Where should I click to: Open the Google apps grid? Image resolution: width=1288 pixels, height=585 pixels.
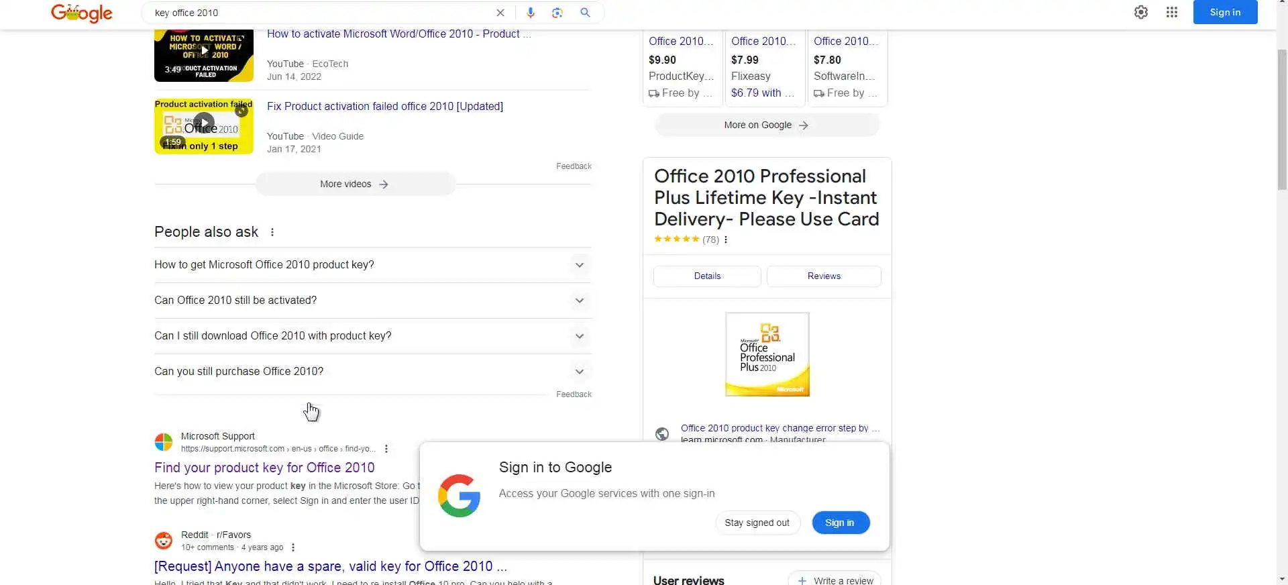pos(1171,12)
